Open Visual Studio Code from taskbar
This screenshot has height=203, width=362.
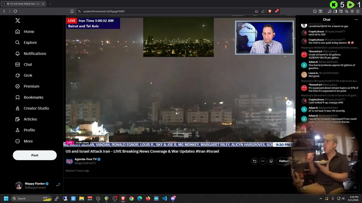click(165, 198)
